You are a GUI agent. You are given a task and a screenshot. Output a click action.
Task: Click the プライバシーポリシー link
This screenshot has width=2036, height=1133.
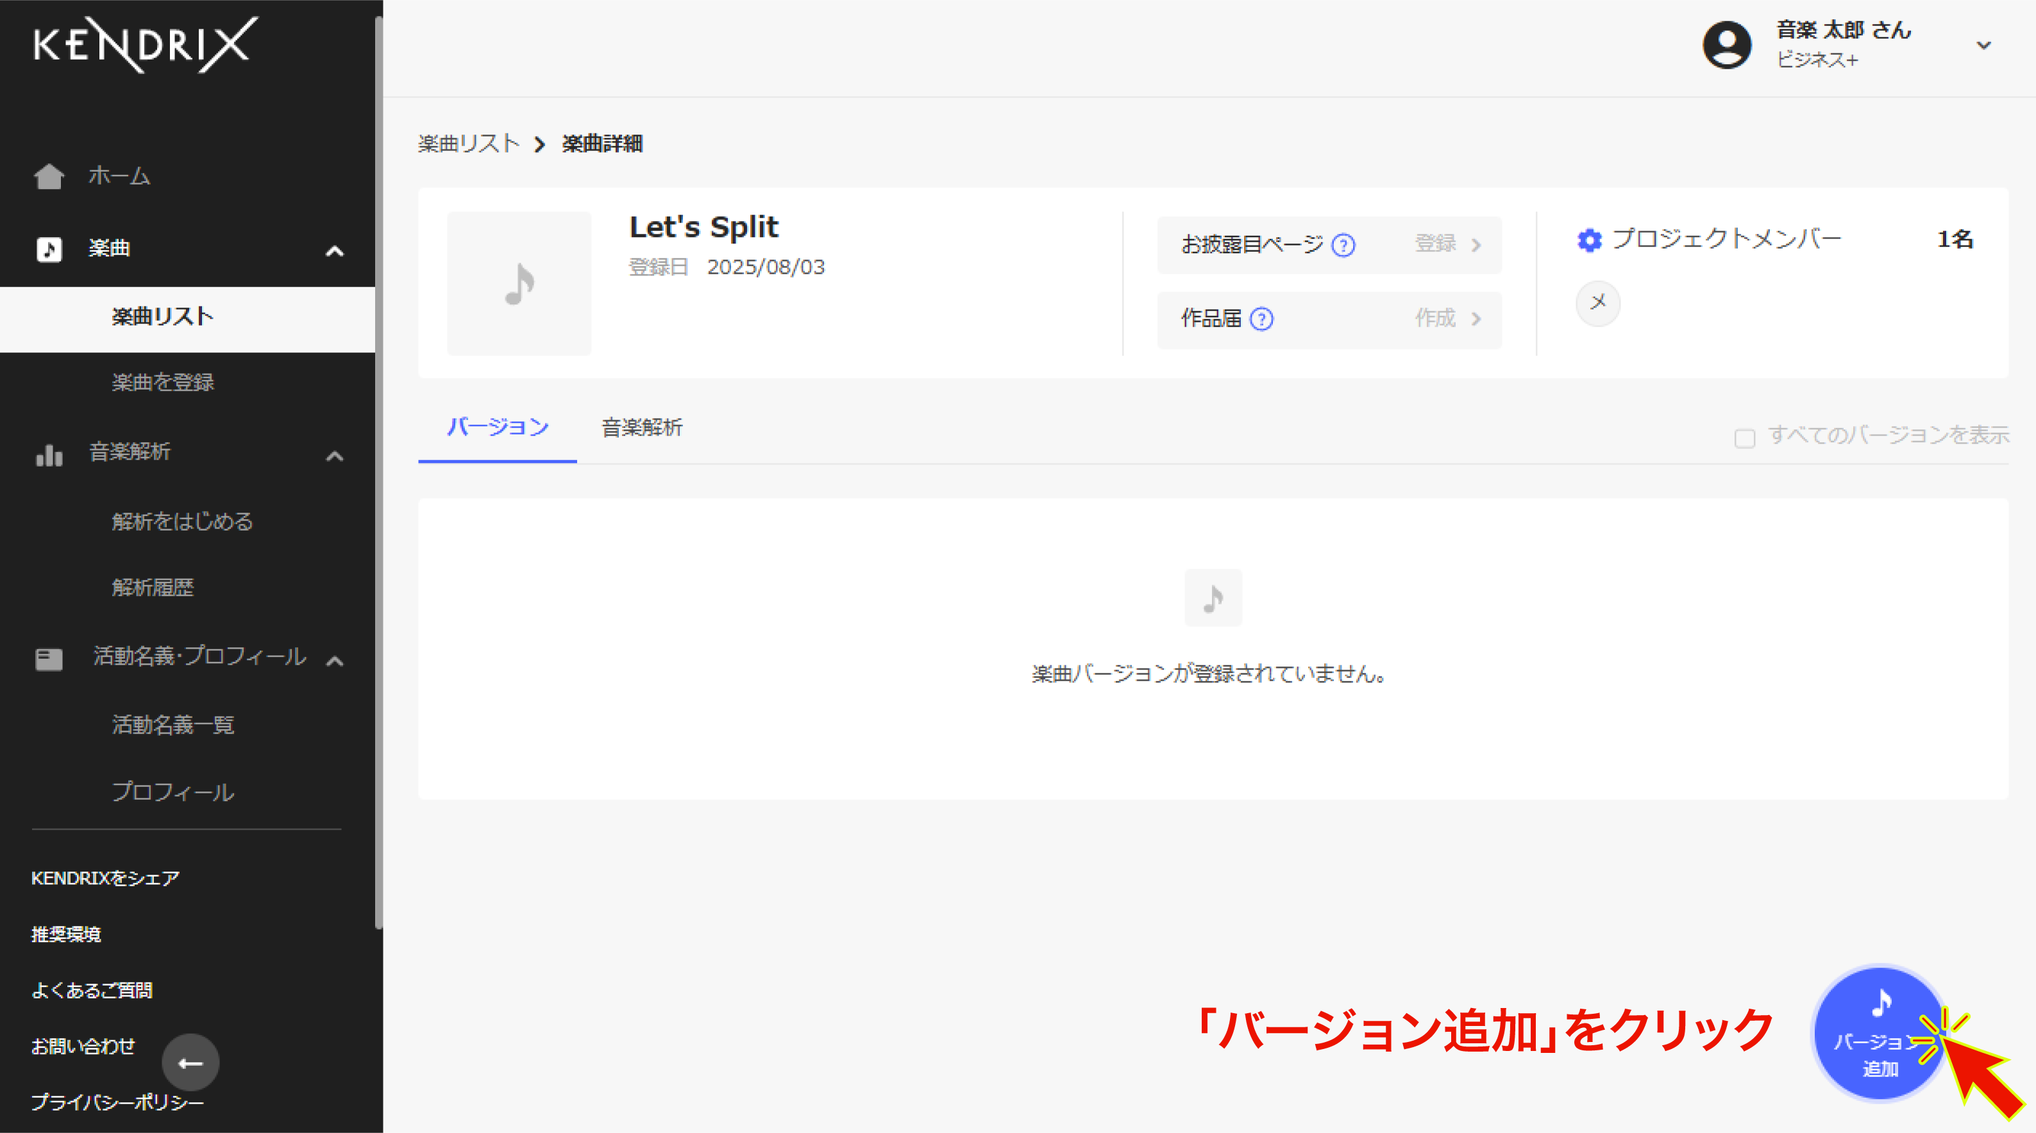(x=117, y=1103)
